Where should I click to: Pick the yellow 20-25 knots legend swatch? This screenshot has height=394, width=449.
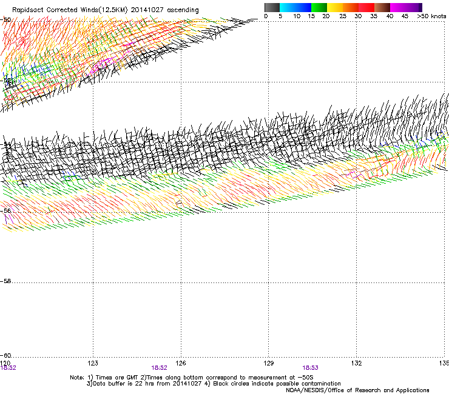[335, 7]
